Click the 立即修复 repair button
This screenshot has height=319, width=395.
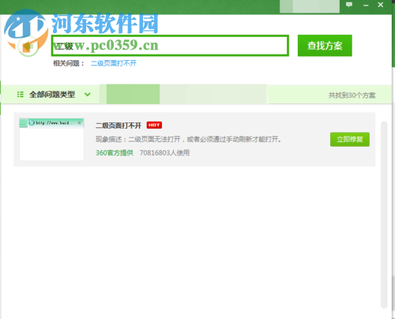(x=350, y=139)
